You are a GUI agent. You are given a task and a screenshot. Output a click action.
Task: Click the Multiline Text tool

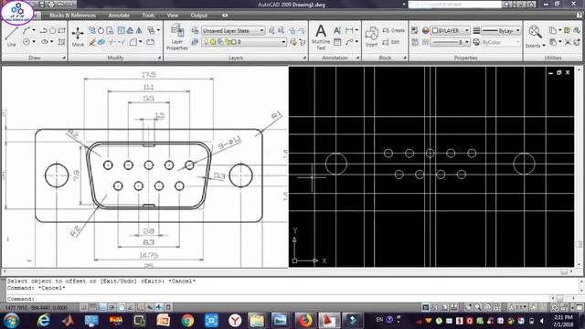point(321,37)
